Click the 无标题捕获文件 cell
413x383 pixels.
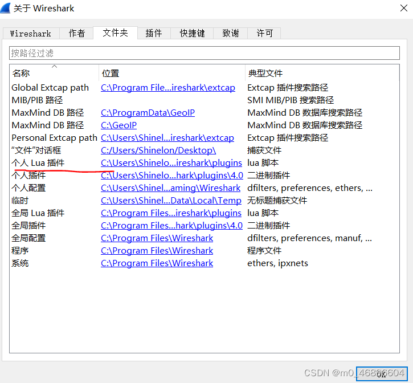(277, 200)
